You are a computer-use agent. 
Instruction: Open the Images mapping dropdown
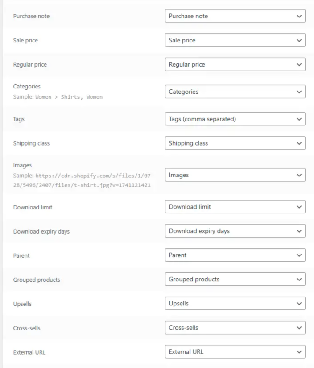(x=235, y=175)
